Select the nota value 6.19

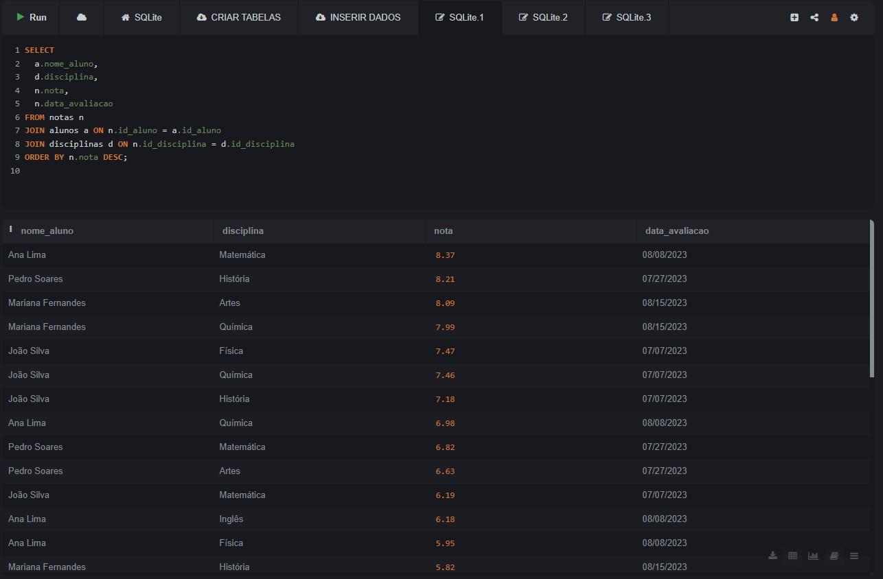point(445,495)
